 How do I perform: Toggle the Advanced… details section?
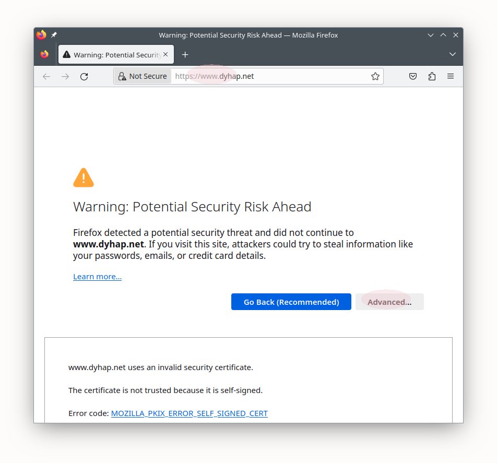pyautogui.click(x=389, y=302)
